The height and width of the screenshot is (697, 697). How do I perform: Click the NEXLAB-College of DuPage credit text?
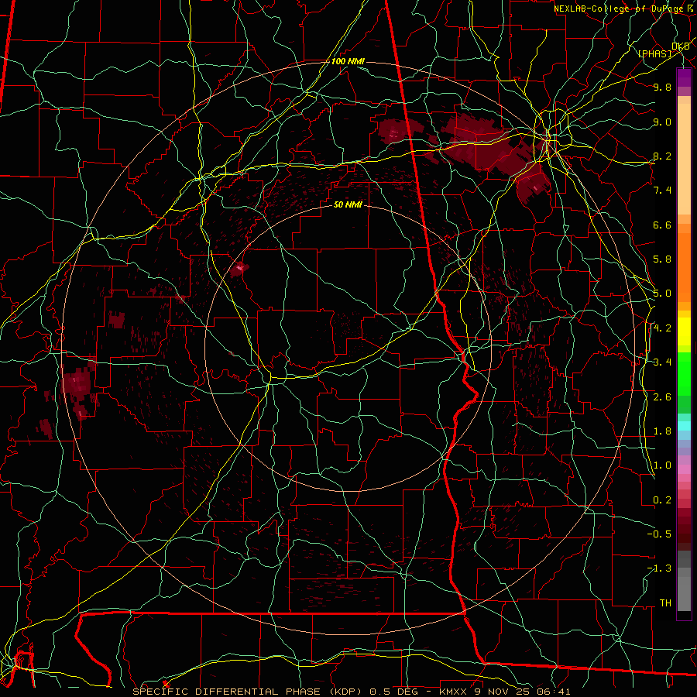click(618, 9)
